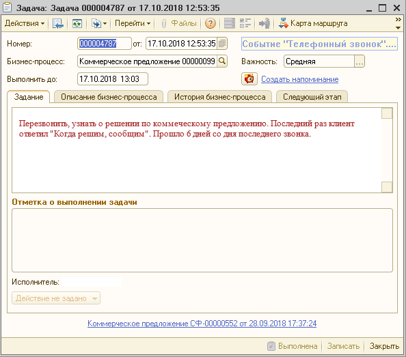Click the paperclip Файлы button
The image size is (406, 357).
coord(179,23)
